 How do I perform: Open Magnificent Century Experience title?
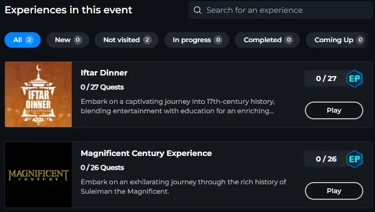click(x=146, y=153)
